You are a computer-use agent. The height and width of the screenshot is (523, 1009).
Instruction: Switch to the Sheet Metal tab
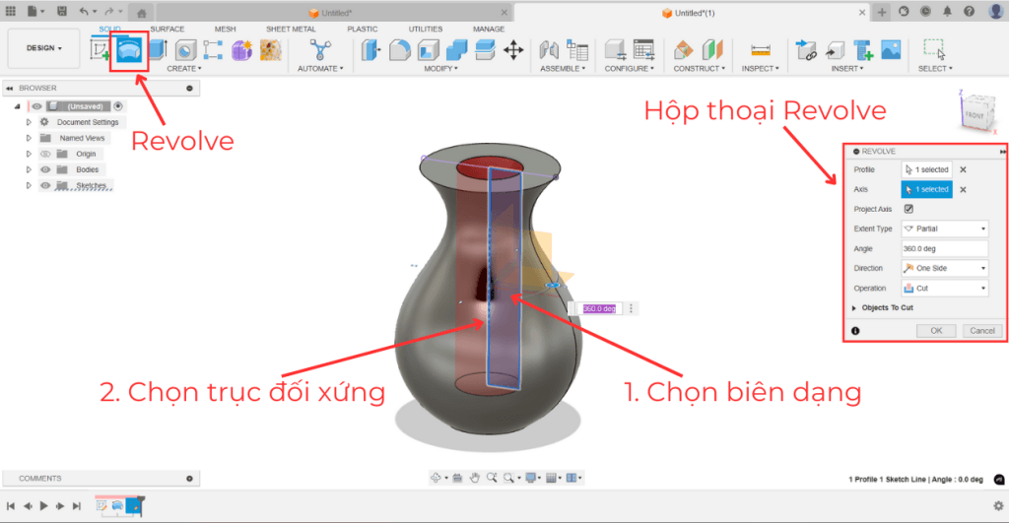tap(291, 29)
